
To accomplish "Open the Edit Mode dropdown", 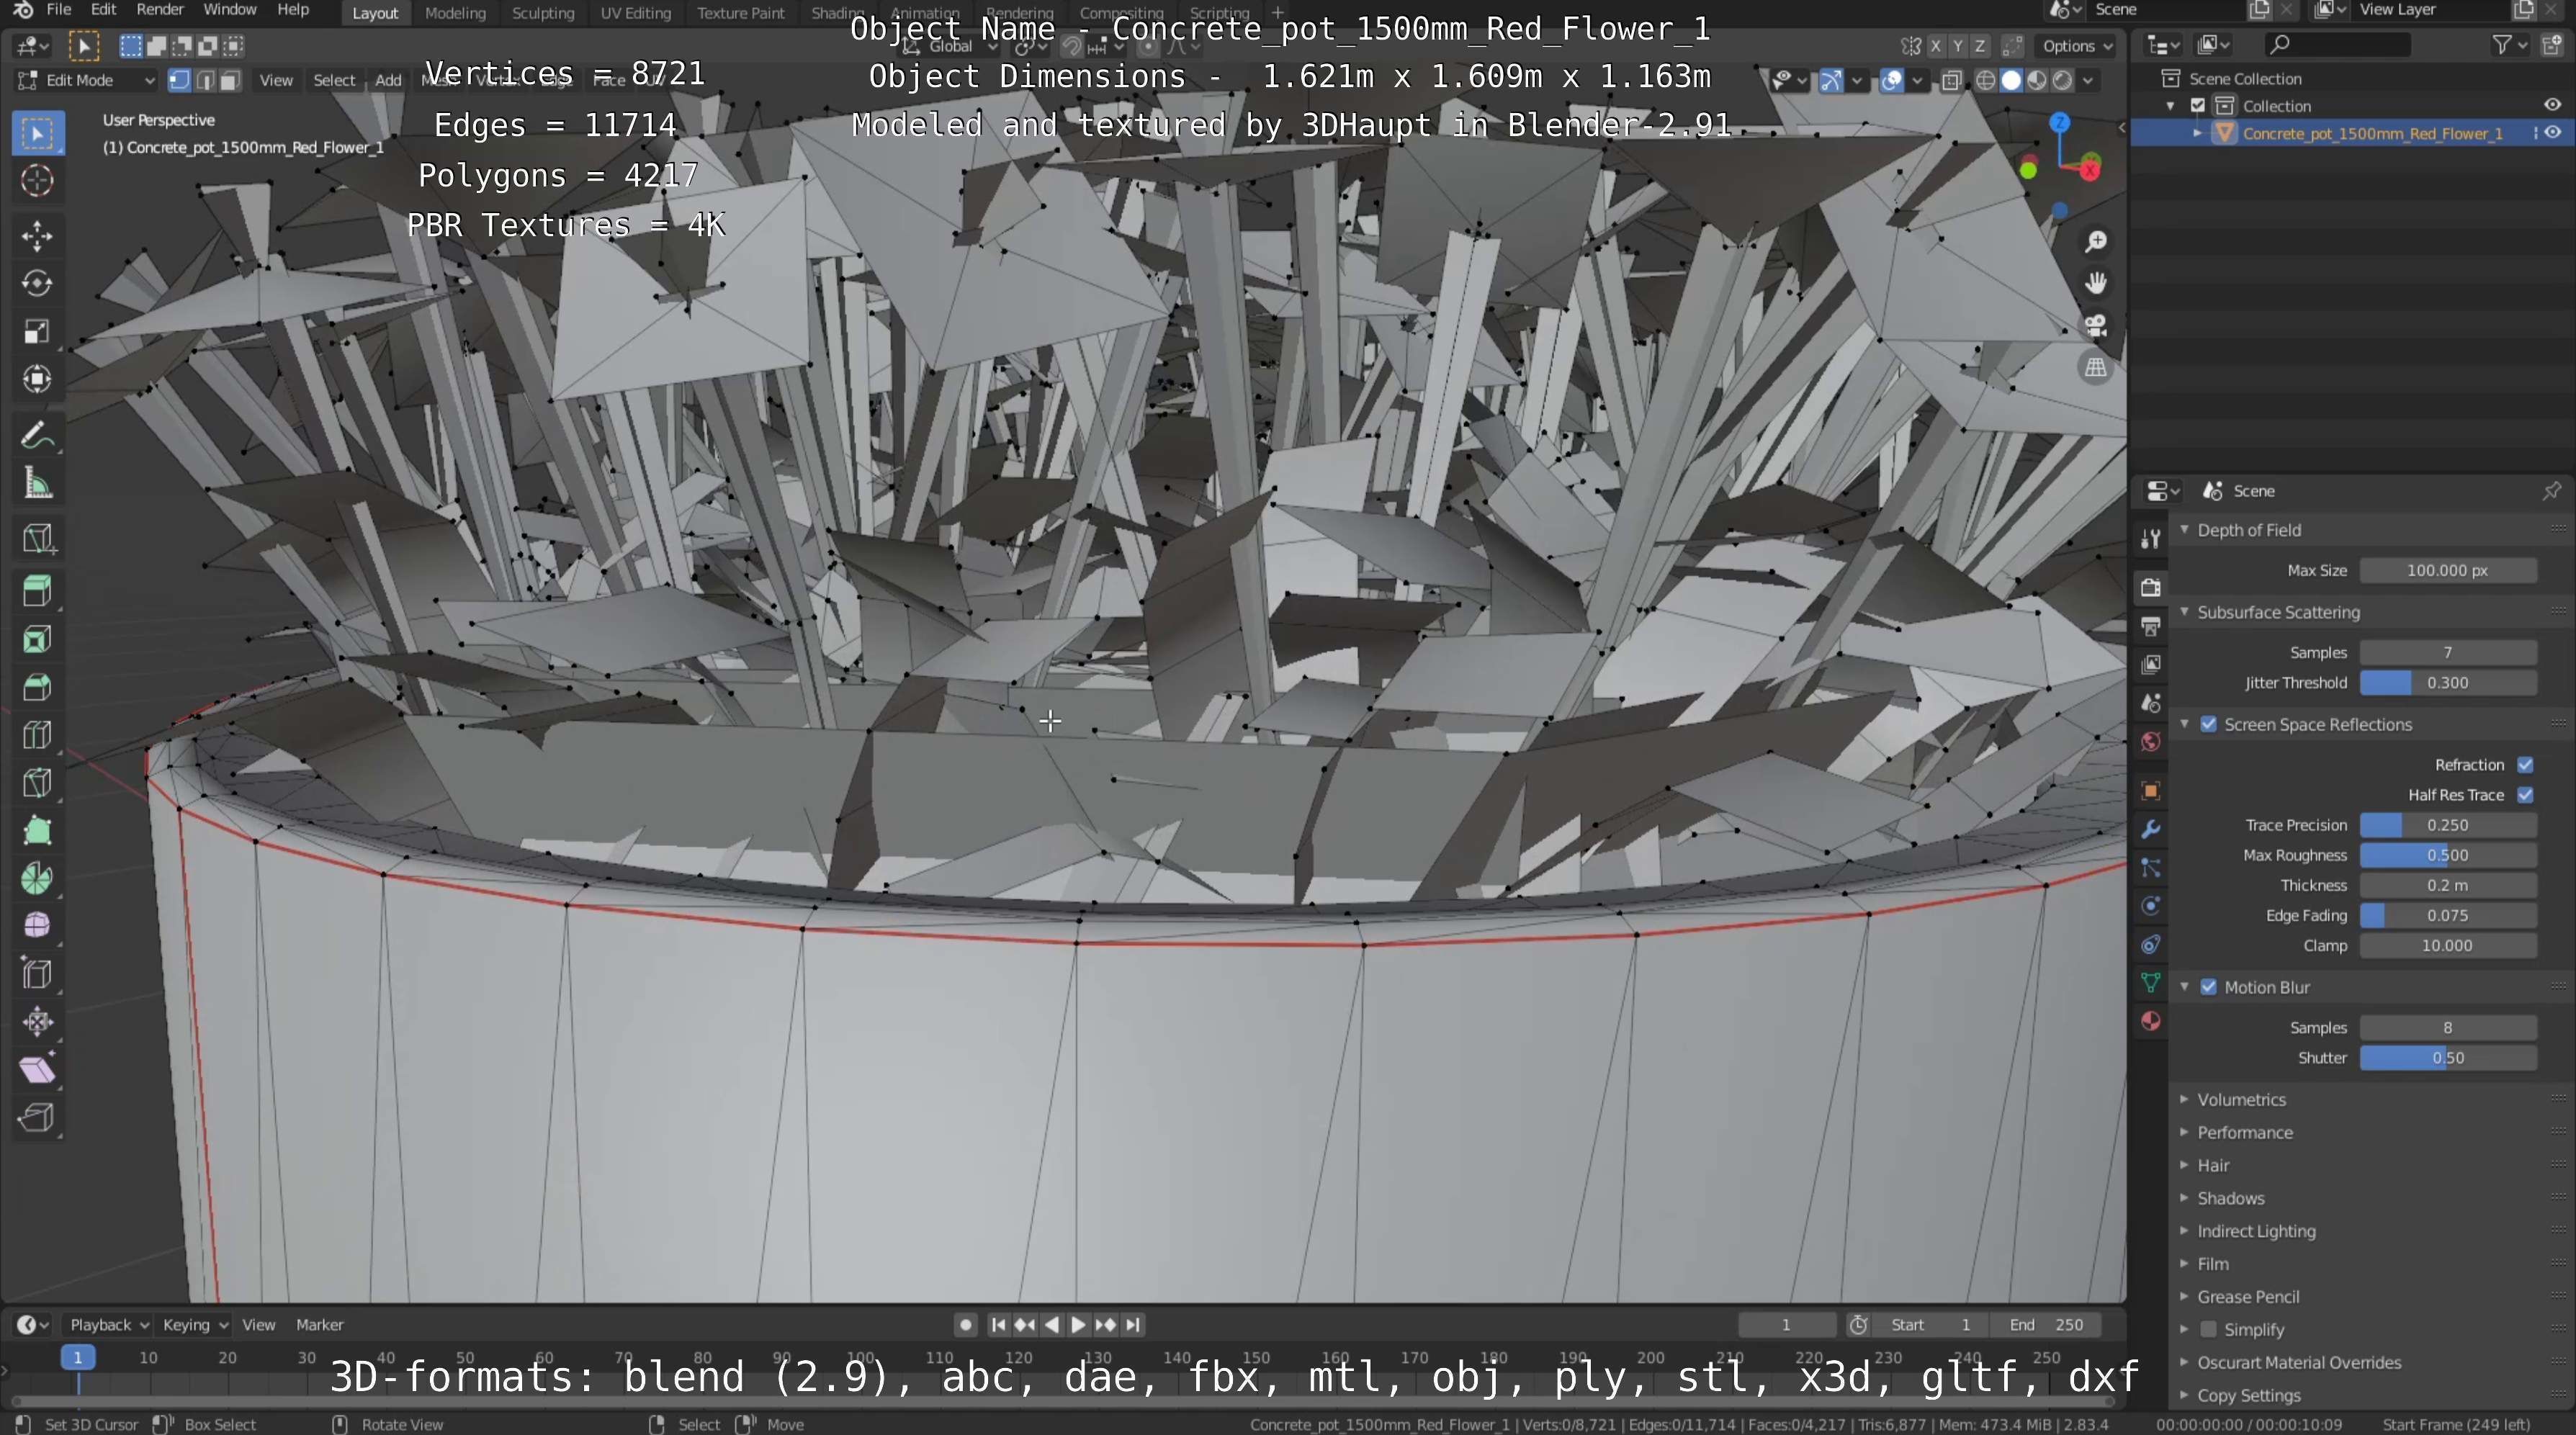I will pos(86,81).
